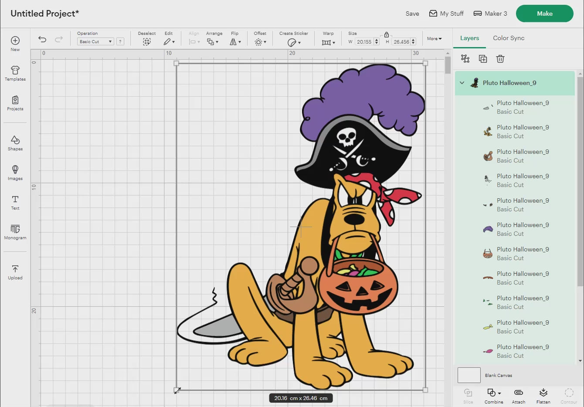
Task: Flatten the selected layers
Action: tap(543, 396)
